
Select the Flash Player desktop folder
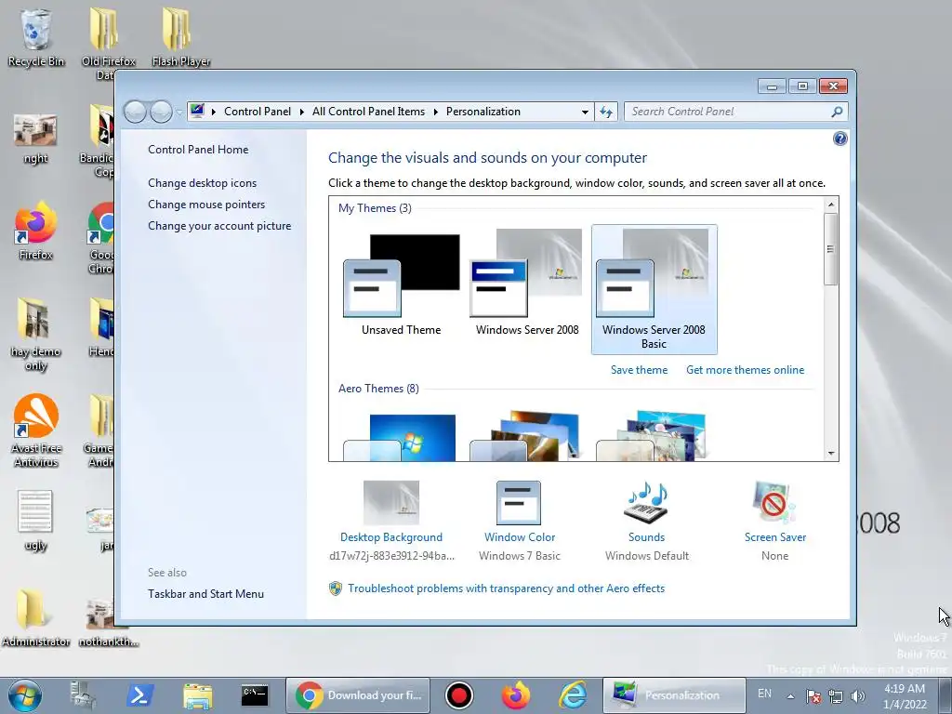(x=181, y=37)
